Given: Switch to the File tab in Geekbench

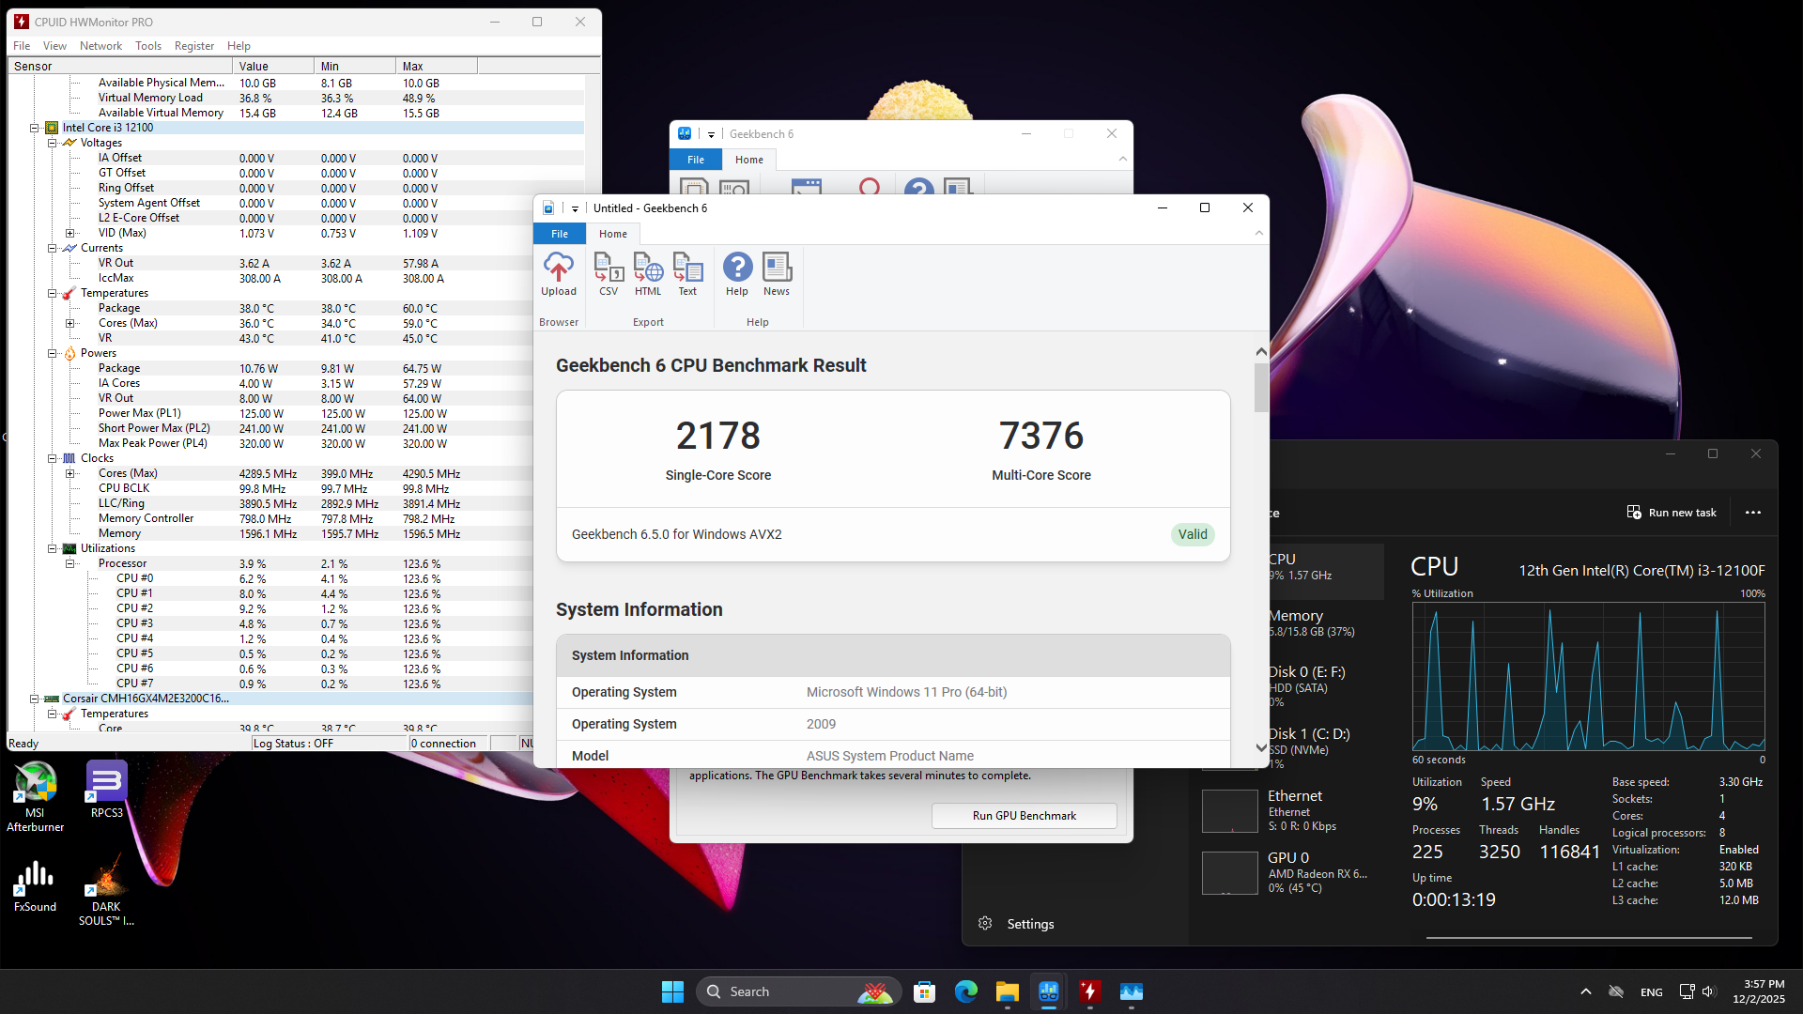Looking at the screenshot, I should (x=560, y=234).
